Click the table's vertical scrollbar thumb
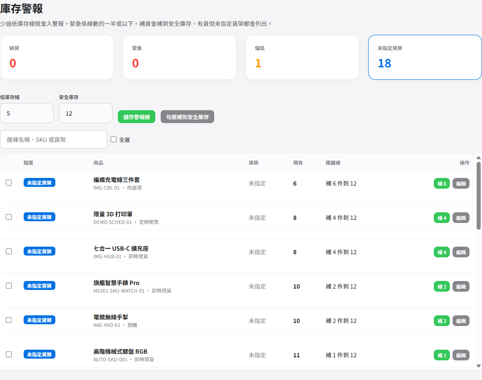 pos(478,196)
